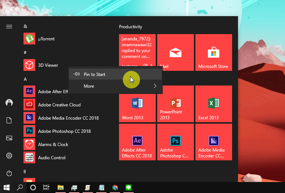
Task: Click the '&' section letter header
Action: pyautogui.click(x=25, y=26)
